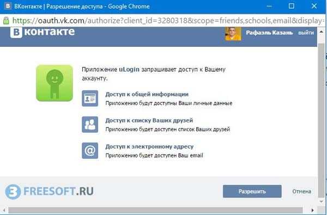Select heading Доступ к списку Ваших друзей
This screenshot has height=215, width=327.
(149, 120)
